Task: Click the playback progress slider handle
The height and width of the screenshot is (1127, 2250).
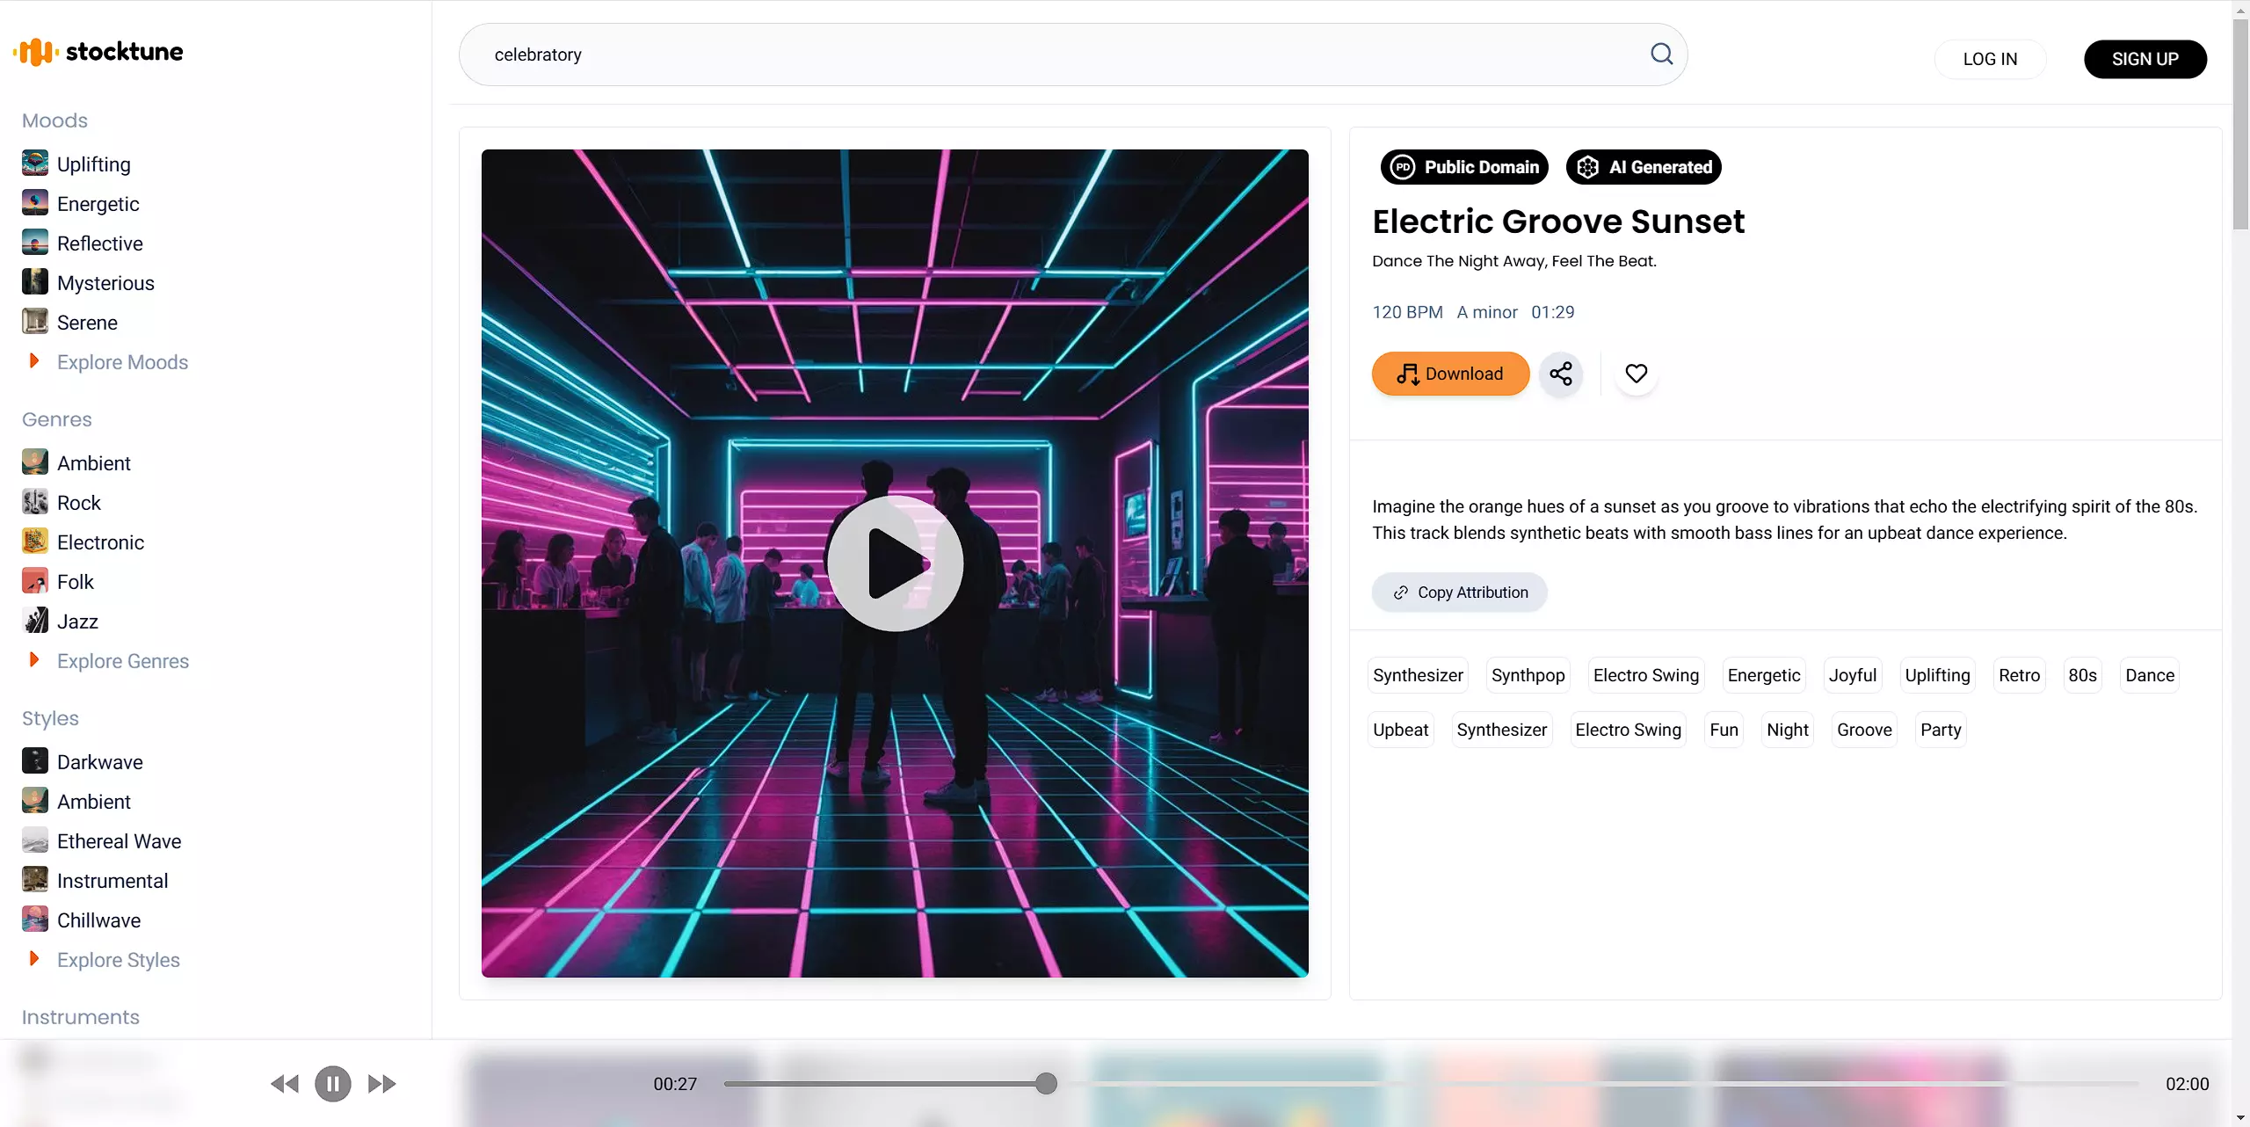Action: click(1046, 1083)
